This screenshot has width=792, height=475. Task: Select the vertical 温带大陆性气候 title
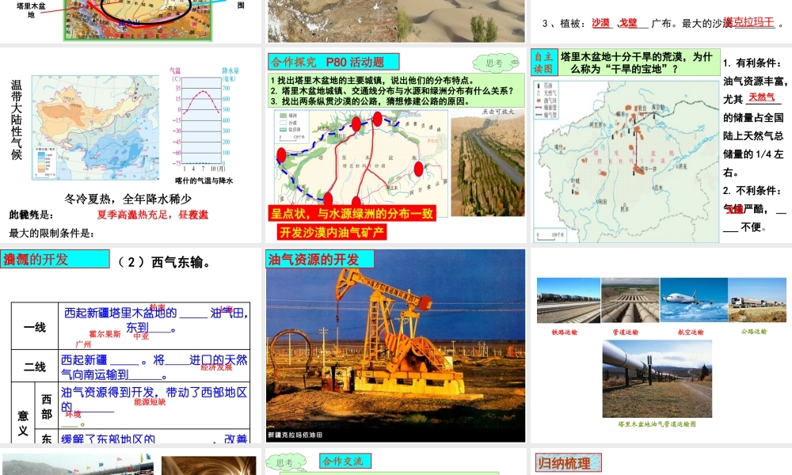coord(16,120)
